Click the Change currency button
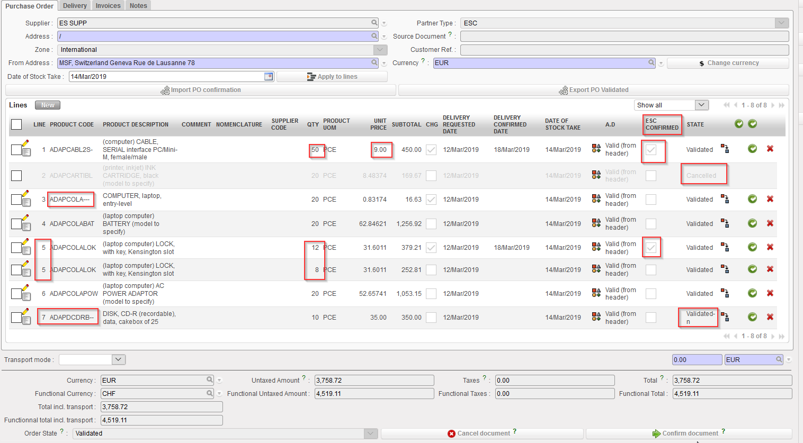 [x=728, y=63]
